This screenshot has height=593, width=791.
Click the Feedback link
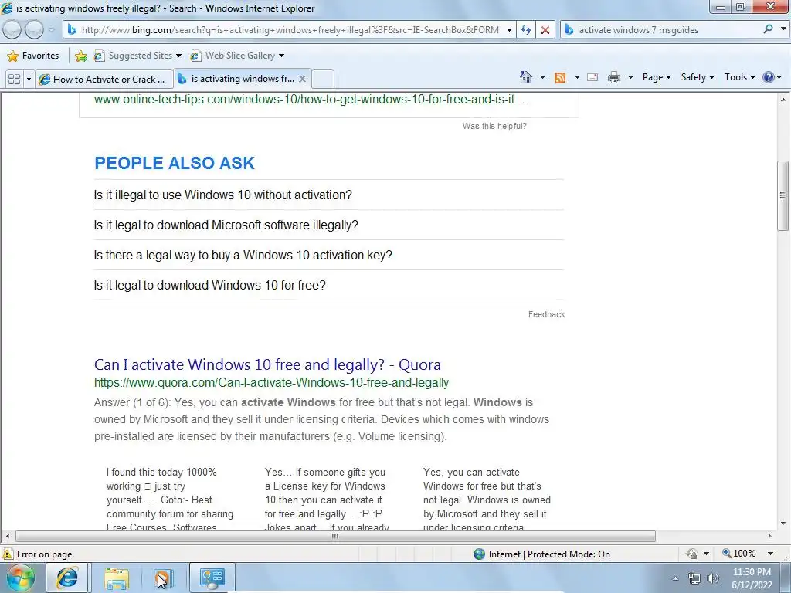click(x=546, y=315)
